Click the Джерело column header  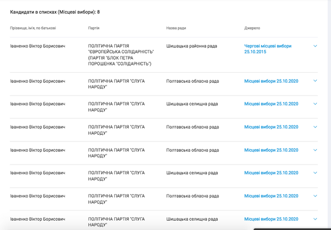(x=252, y=28)
